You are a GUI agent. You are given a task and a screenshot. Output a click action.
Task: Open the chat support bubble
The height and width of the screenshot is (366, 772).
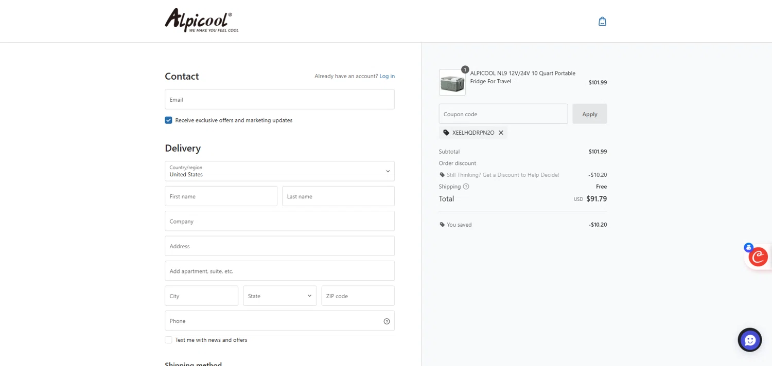point(750,340)
